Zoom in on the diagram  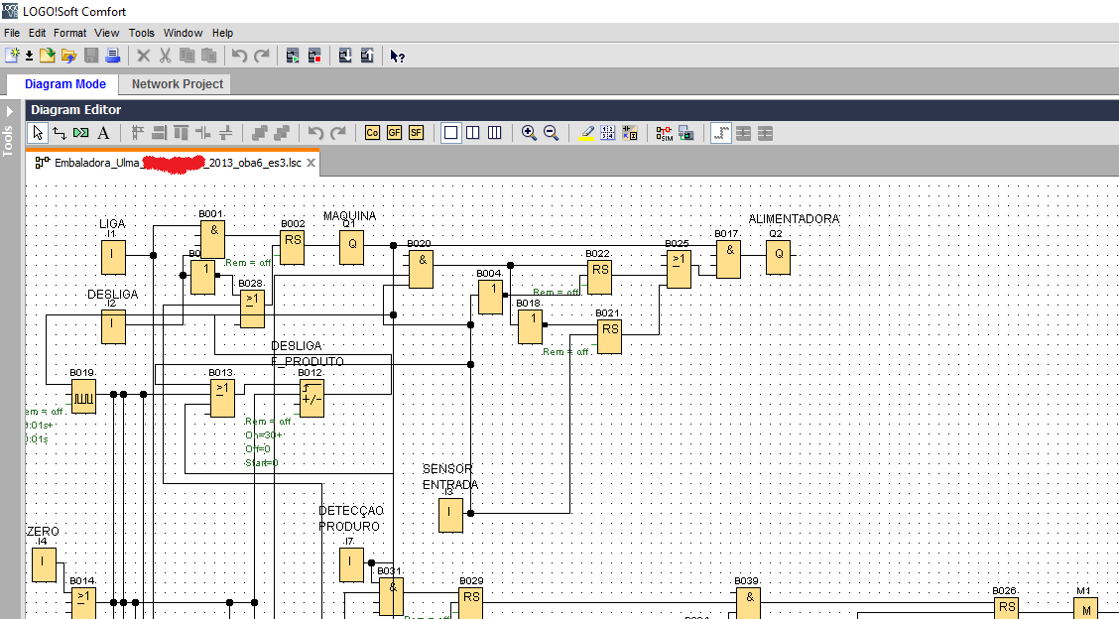point(529,133)
